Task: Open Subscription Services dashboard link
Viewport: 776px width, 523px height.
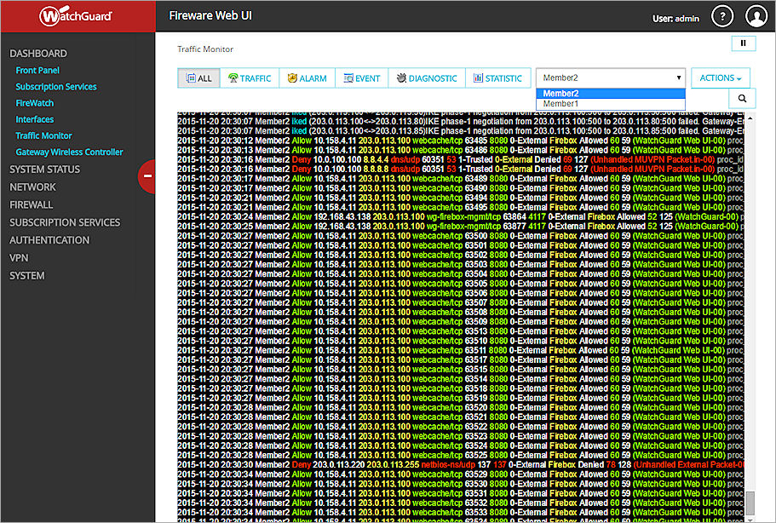Action: [56, 87]
